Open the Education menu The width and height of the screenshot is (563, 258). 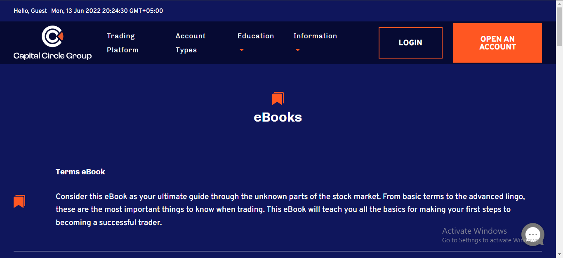(255, 36)
